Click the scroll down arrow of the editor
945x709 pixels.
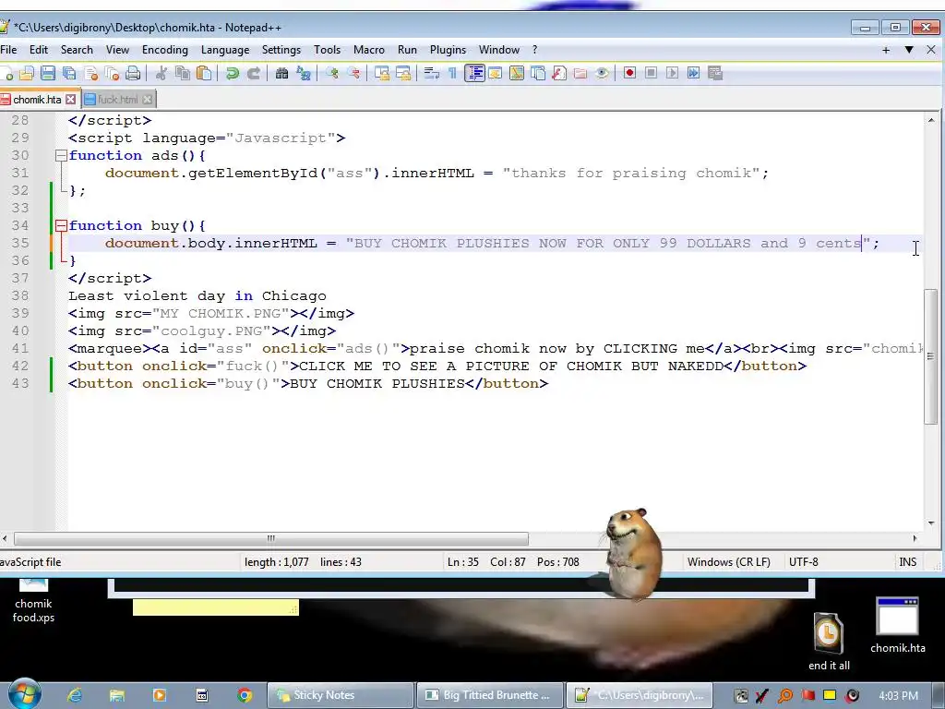[931, 523]
